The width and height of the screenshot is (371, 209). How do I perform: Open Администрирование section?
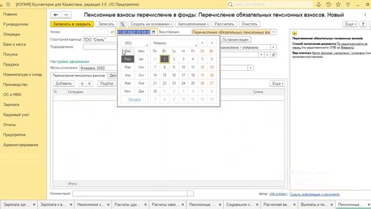[x=21, y=145]
